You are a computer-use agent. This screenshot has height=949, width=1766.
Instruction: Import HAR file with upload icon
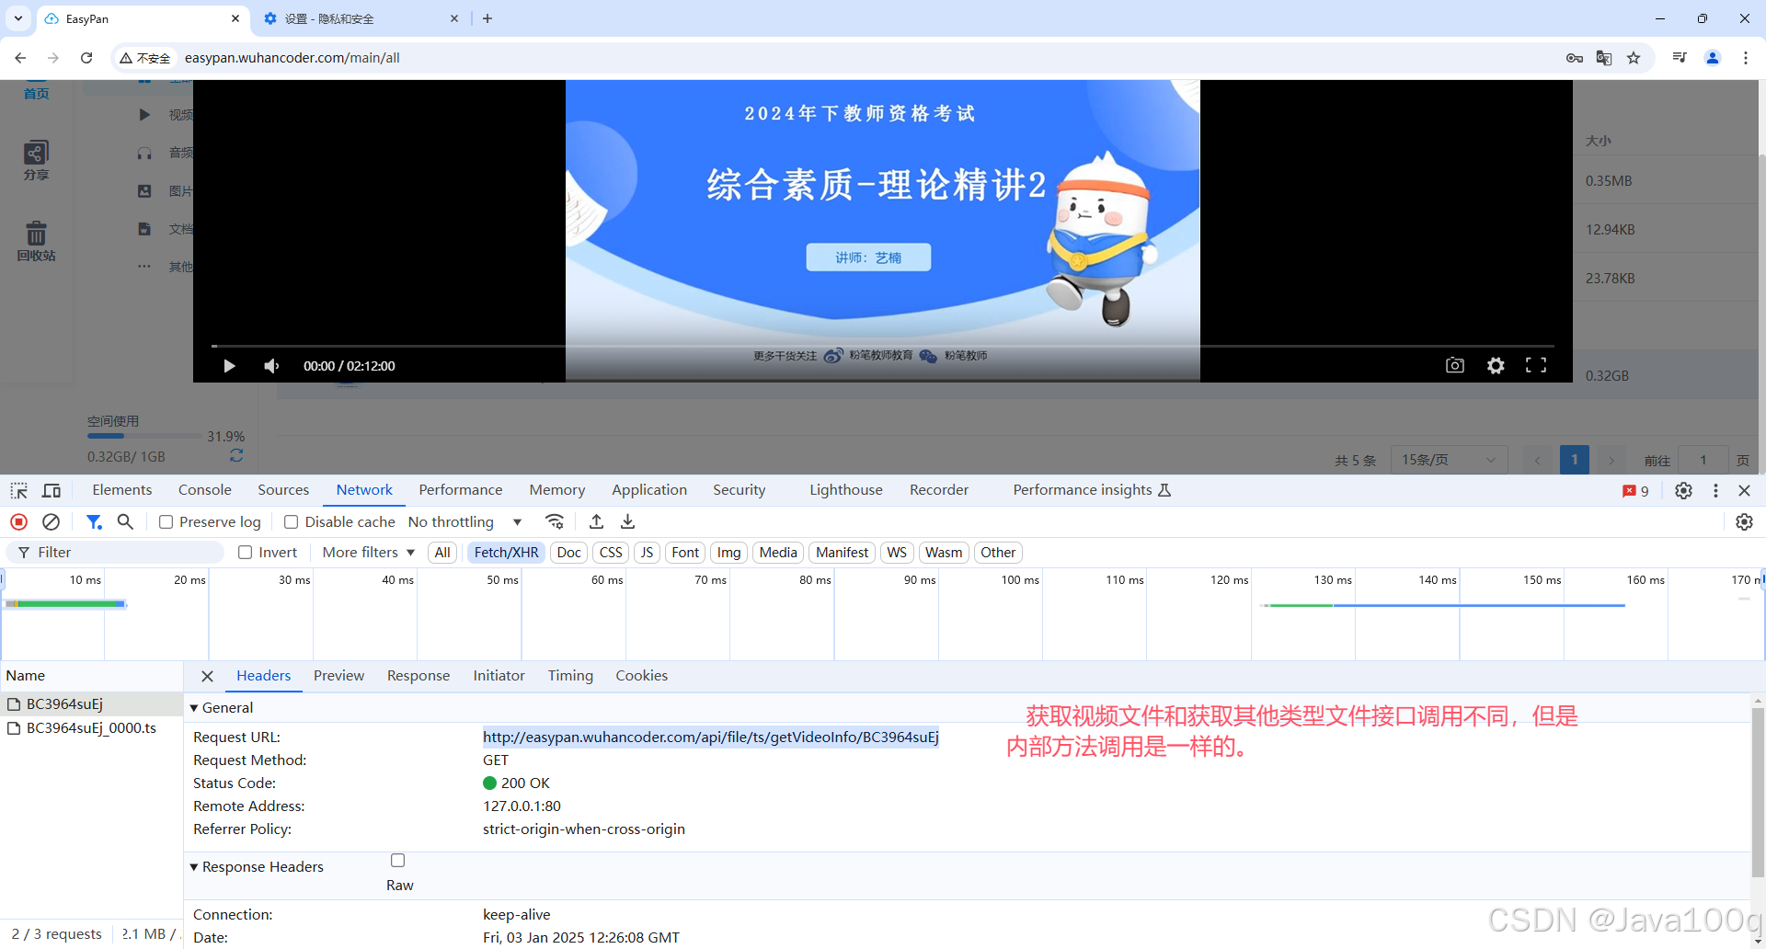click(596, 521)
